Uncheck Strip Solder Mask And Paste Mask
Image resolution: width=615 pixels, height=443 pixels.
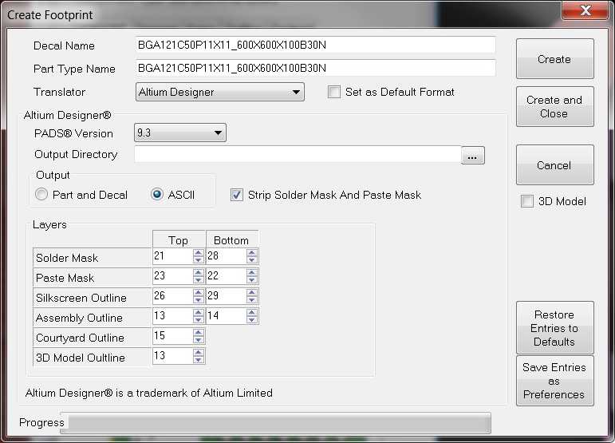237,195
